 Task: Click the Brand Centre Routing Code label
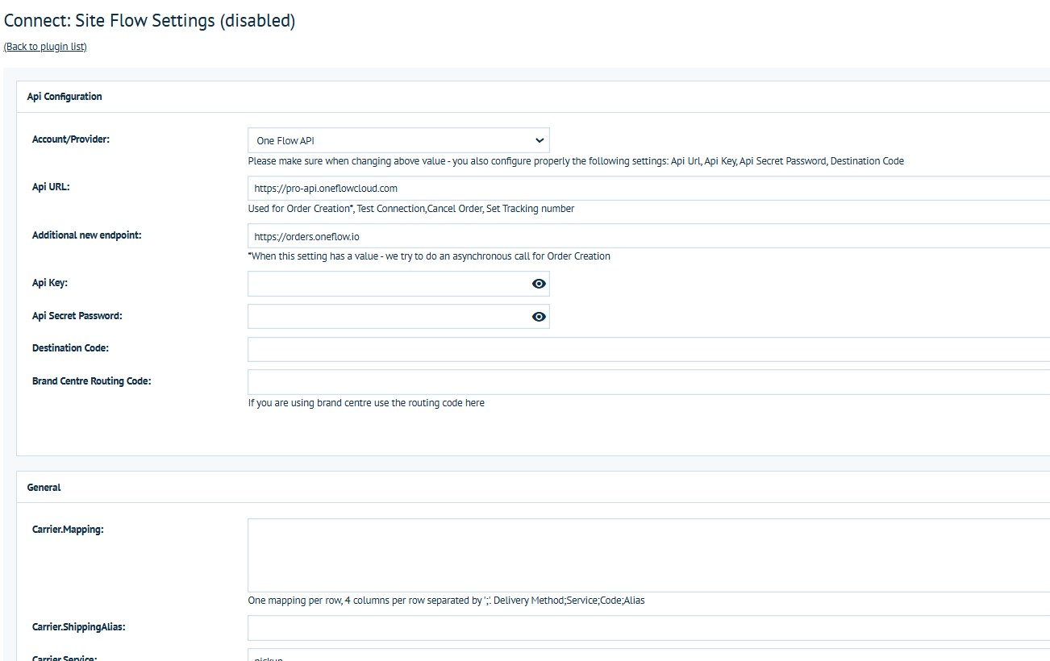click(92, 380)
